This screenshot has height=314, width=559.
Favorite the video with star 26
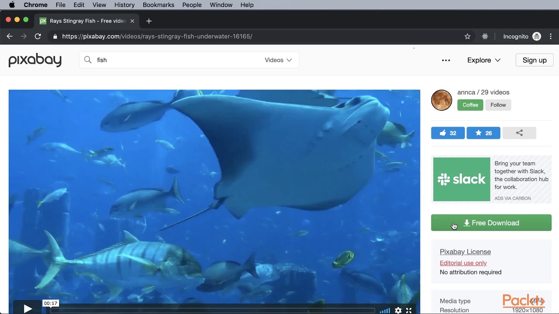point(483,133)
